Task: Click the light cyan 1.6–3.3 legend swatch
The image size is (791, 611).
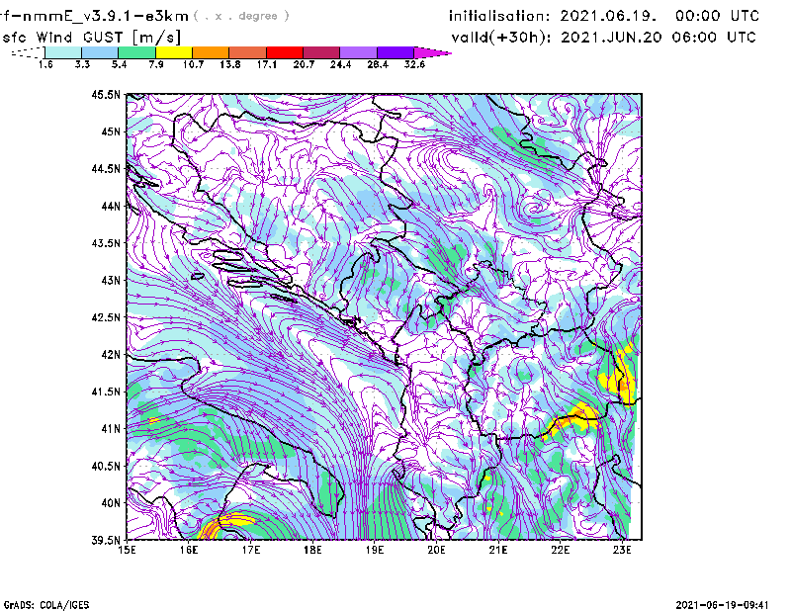Action: click(63, 52)
